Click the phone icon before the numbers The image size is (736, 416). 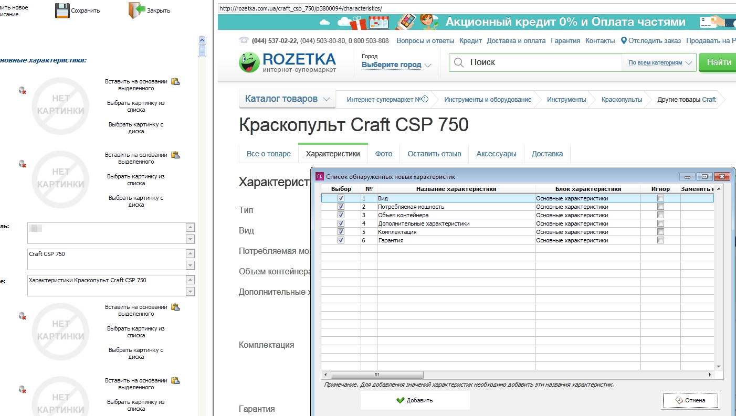[244, 40]
